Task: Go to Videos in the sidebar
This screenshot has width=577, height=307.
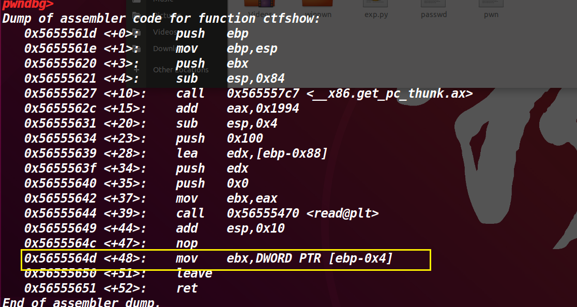Action: coord(162,32)
